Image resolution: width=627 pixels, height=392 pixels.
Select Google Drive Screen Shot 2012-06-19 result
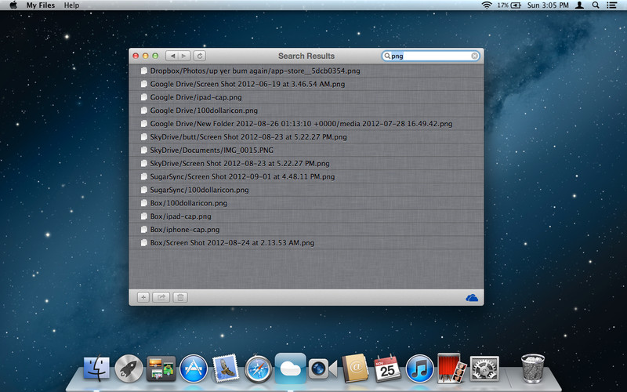coord(306,84)
